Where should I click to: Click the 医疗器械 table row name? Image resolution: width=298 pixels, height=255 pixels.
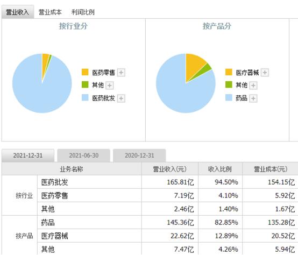tap(54, 236)
